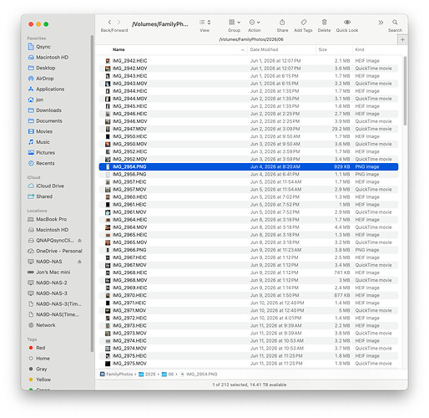Eject the QNAPQsyncCli volume
Viewport: 429px width, 418px height.
point(79,240)
